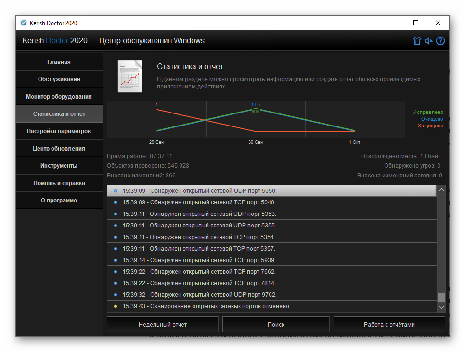Select Статистика и отчёт in sidebar
This screenshot has height=352, width=465.
coord(59,114)
